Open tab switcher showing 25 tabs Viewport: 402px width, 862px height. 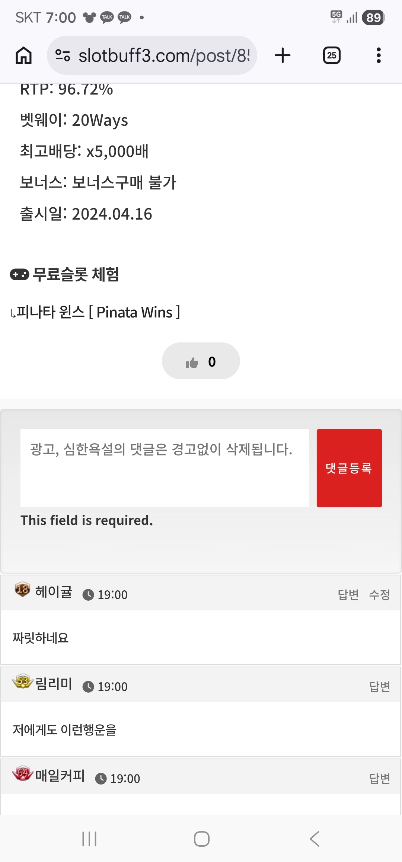coord(331,55)
